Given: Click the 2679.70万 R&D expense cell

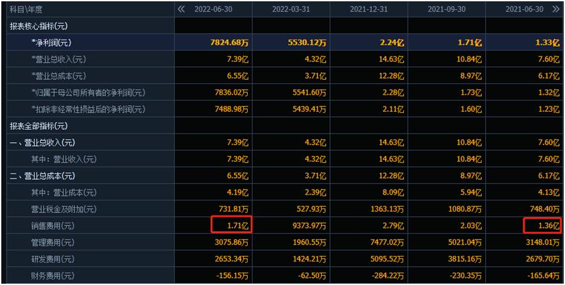Looking at the screenshot, I should tap(542, 260).
